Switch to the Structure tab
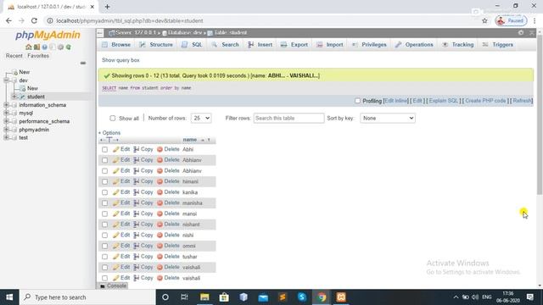Screen dimensions: 543x305 click(x=156, y=45)
